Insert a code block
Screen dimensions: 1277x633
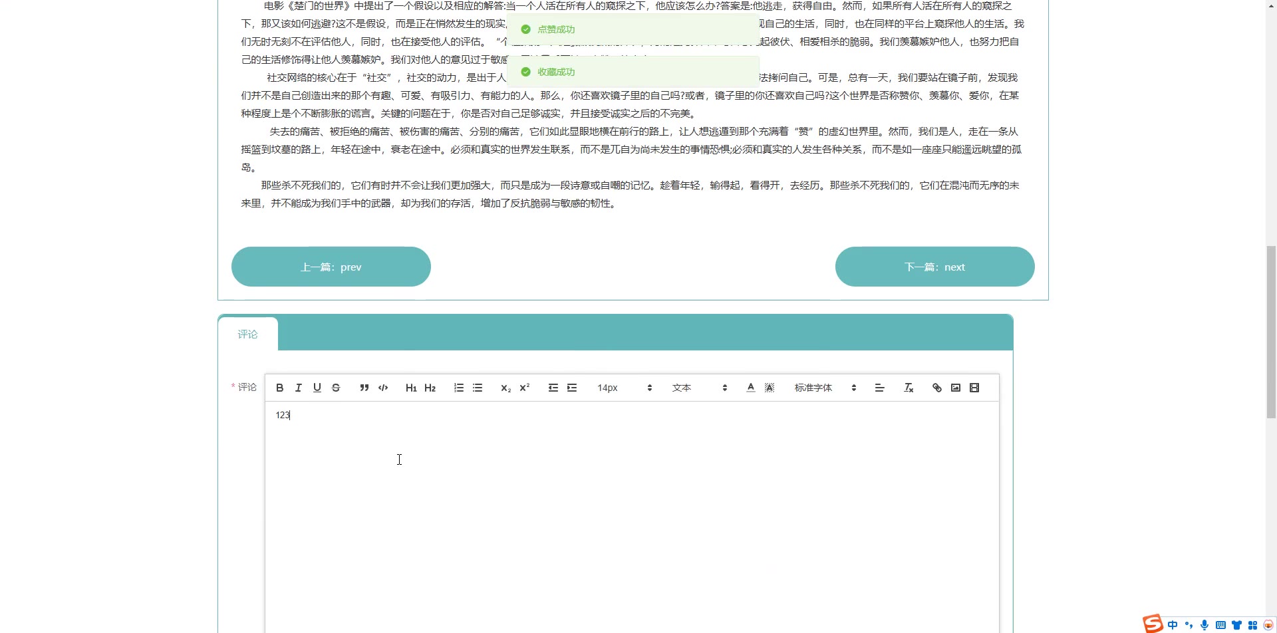(383, 388)
